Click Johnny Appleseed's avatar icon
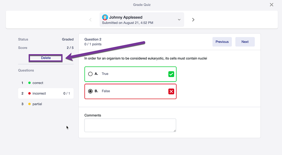Screen dimensions: 282x155 [105, 17]
